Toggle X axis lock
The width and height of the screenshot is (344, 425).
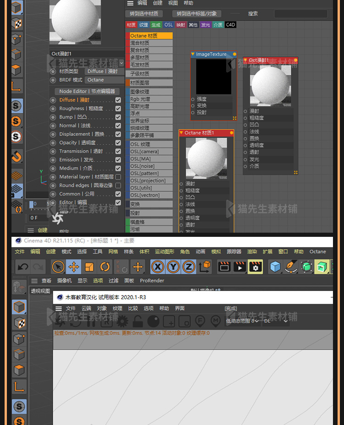pos(158,267)
